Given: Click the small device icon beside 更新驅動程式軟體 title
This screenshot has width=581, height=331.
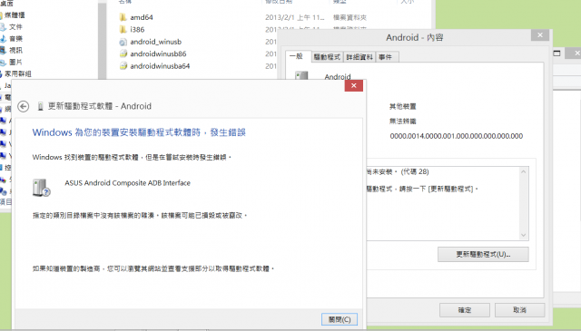Looking at the screenshot, I should (x=40, y=107).
